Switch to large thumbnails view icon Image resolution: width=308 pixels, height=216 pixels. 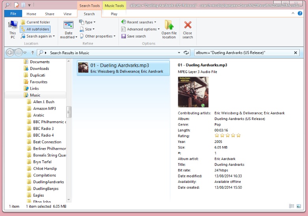click(299, 206)
